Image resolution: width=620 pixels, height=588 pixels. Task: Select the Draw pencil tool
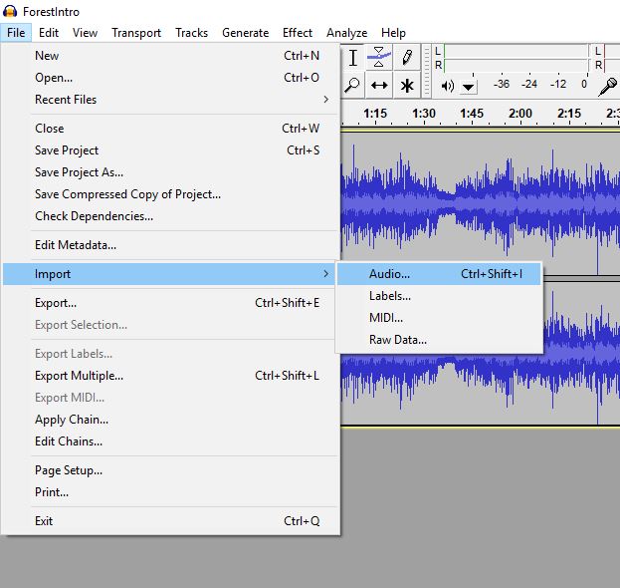(406, 58)
